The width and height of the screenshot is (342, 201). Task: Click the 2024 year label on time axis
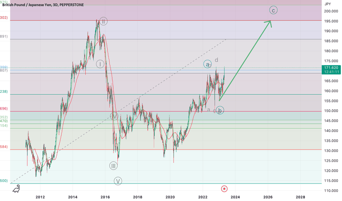(235, 197)
